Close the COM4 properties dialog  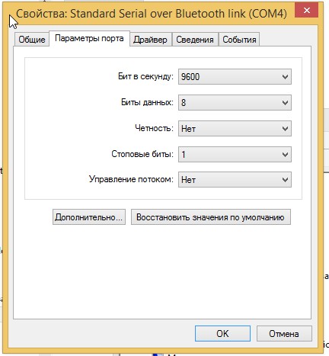[x=306, y=11]
